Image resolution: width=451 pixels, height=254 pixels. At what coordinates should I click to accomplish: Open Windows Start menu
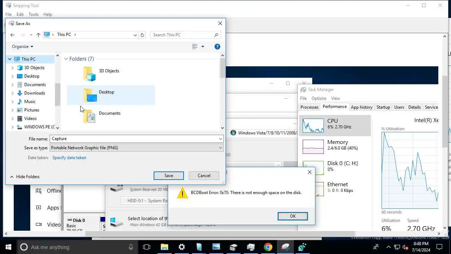coord(8,247)
